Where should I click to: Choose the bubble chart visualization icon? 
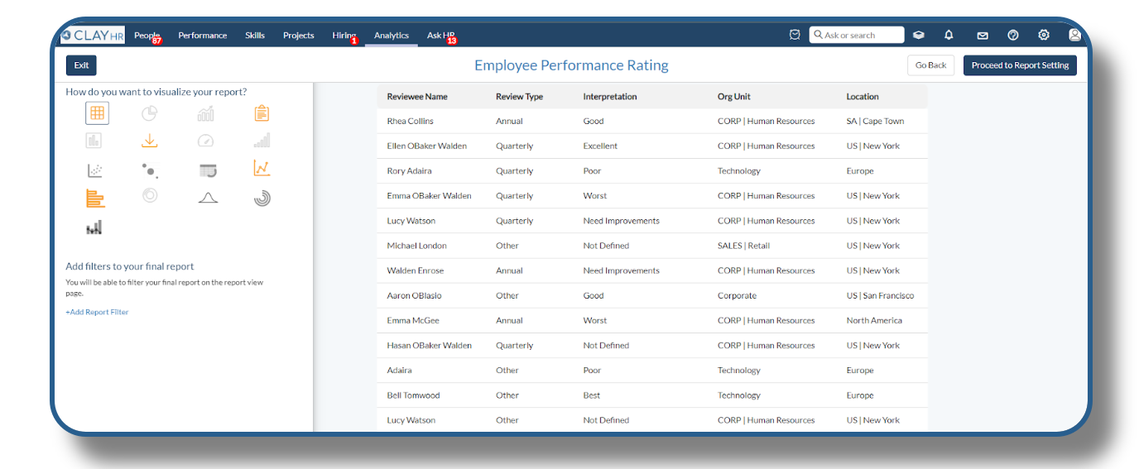tap(150, 170)
